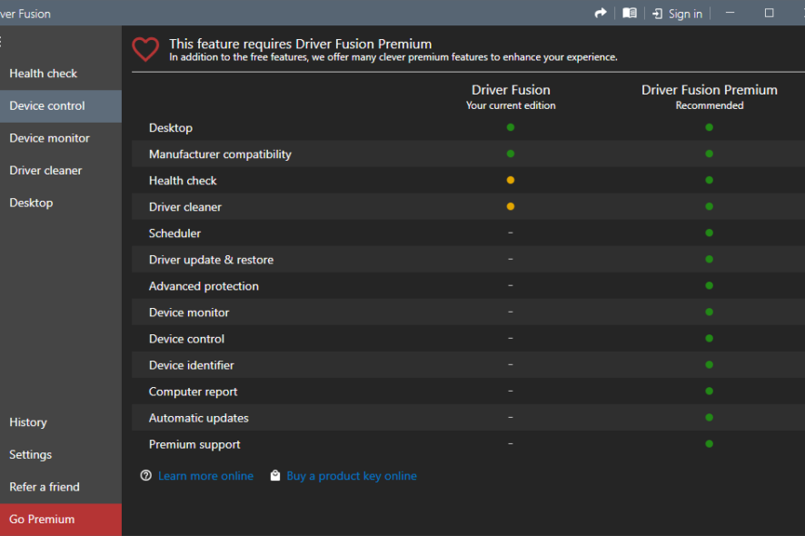Click Device control label in the comparison table
The height and width of the screenshot is (536, 805).
[x=186, y=339]
